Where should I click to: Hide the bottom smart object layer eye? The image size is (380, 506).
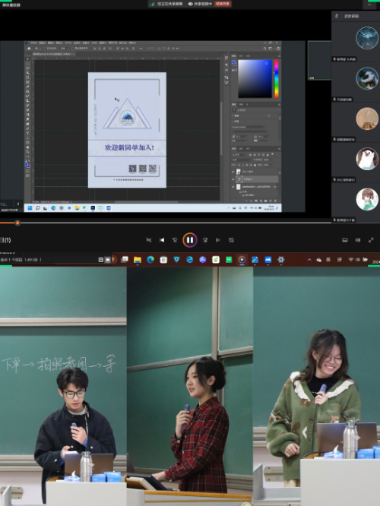[x=233, y=187]
